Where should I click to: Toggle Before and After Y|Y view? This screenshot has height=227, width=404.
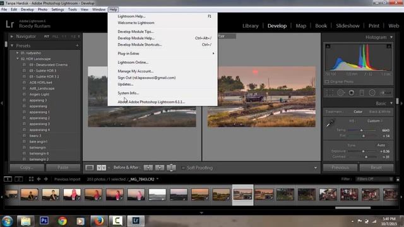[101, 168]
